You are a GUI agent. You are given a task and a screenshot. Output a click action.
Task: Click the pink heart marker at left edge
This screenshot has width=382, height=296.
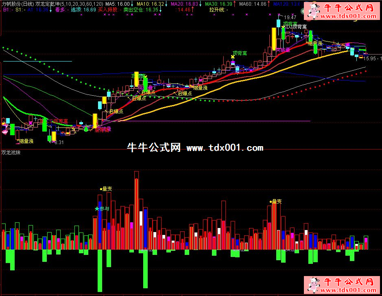tap(5, 132)
